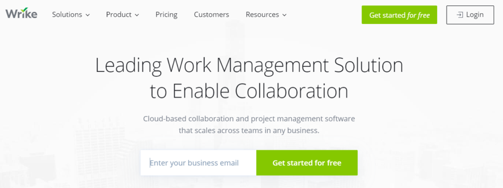Click the Cloud-based collaboration subtitle text
This screenshot has height=188, width=503.
click(249, 118)
